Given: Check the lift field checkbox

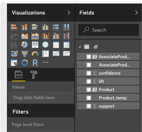Looking at the screenshot, I should [89, 81].
